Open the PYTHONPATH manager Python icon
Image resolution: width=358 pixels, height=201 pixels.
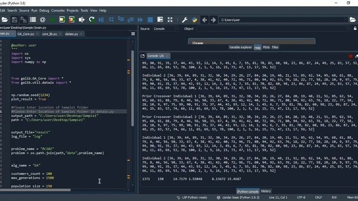(194, 20)
